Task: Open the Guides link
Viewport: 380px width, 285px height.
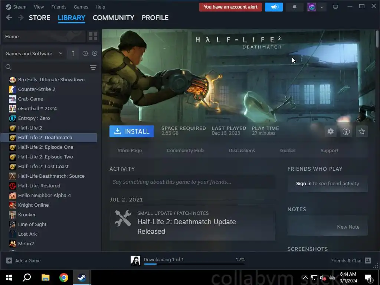Action: click(x=288, y=151)
